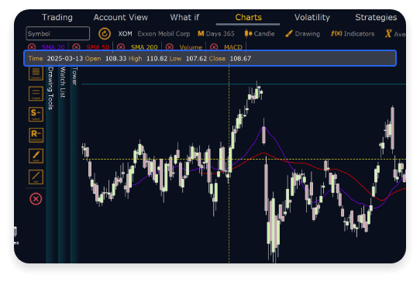Go to the Volatility tab

(312, 17)
